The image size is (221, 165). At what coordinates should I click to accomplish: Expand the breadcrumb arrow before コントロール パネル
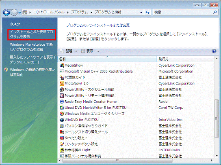point(30,13)
